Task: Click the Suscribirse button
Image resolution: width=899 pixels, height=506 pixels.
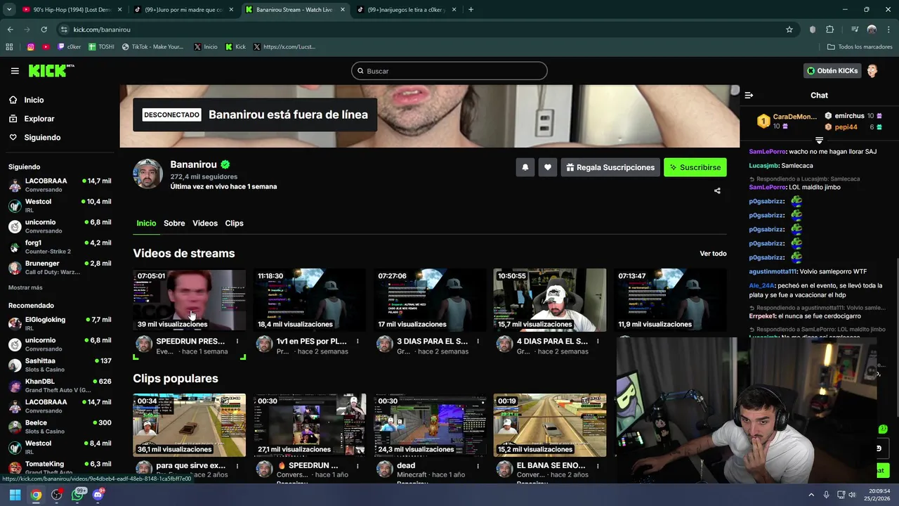Action: click(695, 167)
